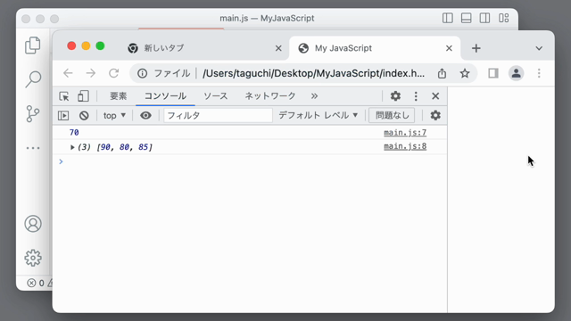The height and width of the screenshot is (321, 571).
Task: Switch to the 新しいタブ Chrome tab
Action: (204, 48)
